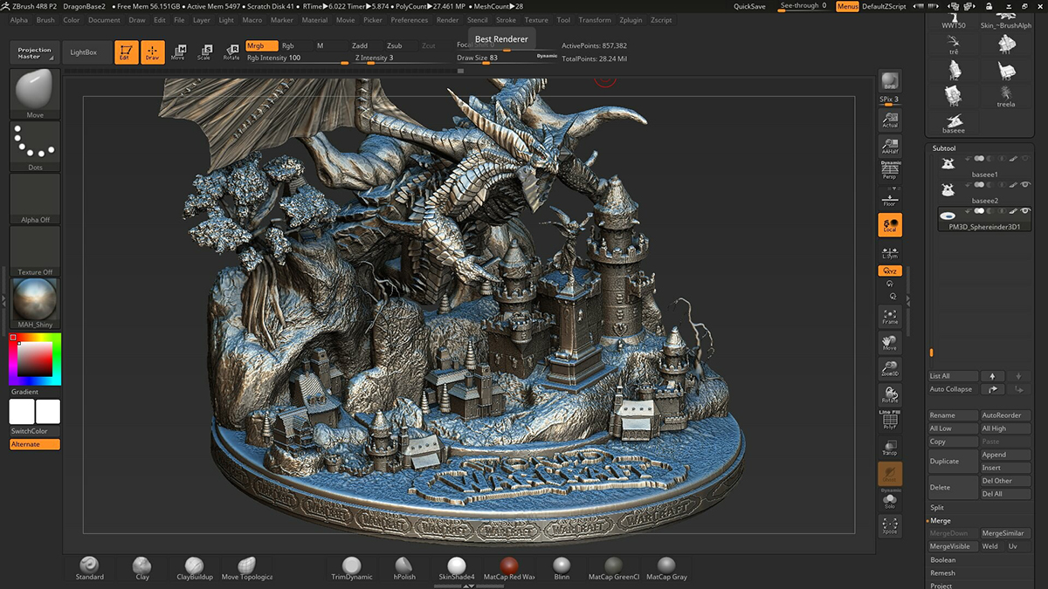This screenshot has height=589, width=1048.
Task: Click the MergeVisible button
Action: [949, 546]
